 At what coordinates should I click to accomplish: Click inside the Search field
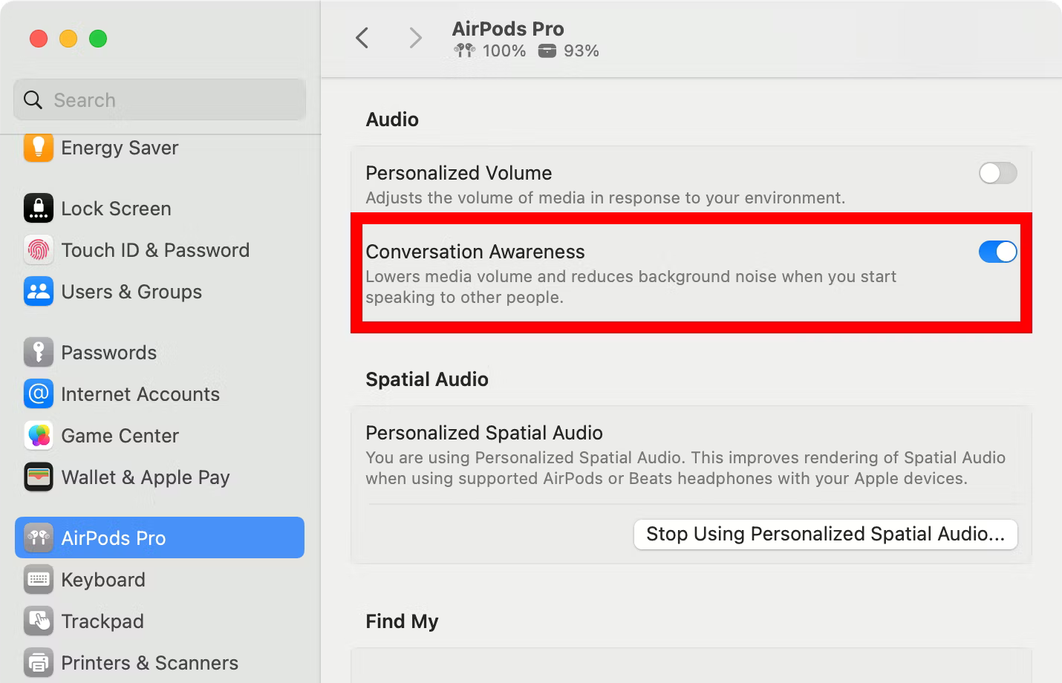pyautogui.click(x=159, y=99)
